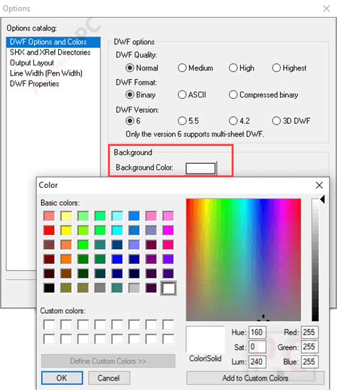Pick the violet purple fourth-row swatch

pos(168,259)
